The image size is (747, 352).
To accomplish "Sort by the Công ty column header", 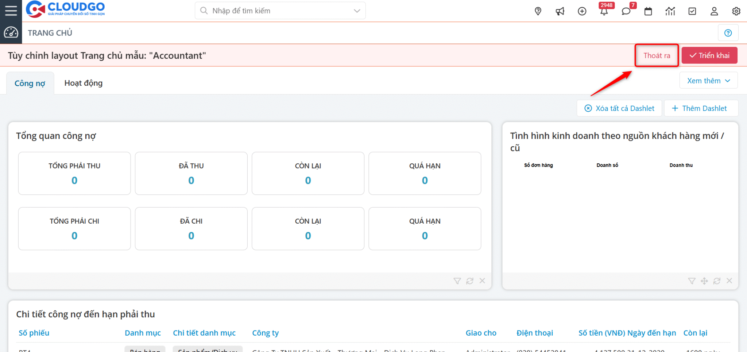I will coord(266,333).
